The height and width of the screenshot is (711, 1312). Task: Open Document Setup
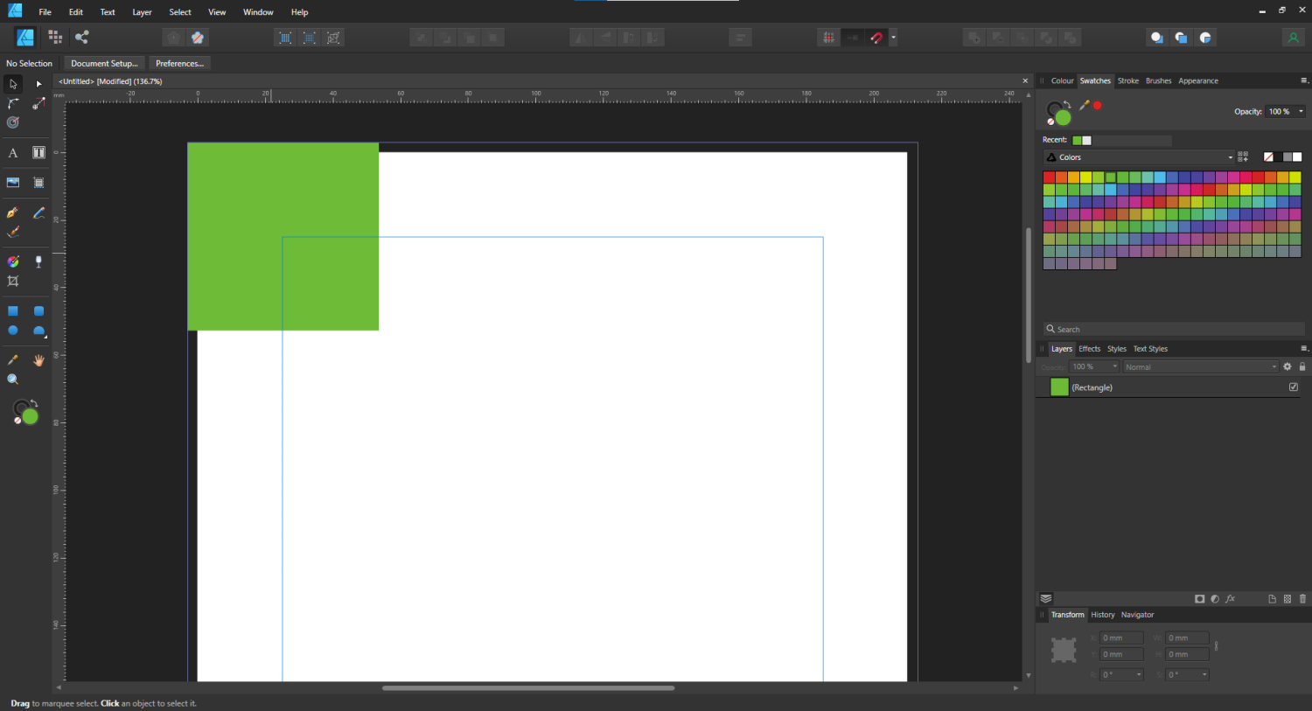103,63
